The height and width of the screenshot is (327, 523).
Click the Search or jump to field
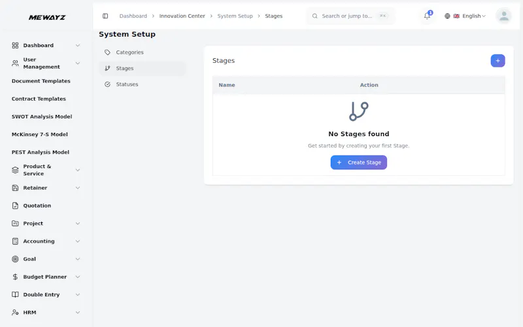[x=350, y=16]
